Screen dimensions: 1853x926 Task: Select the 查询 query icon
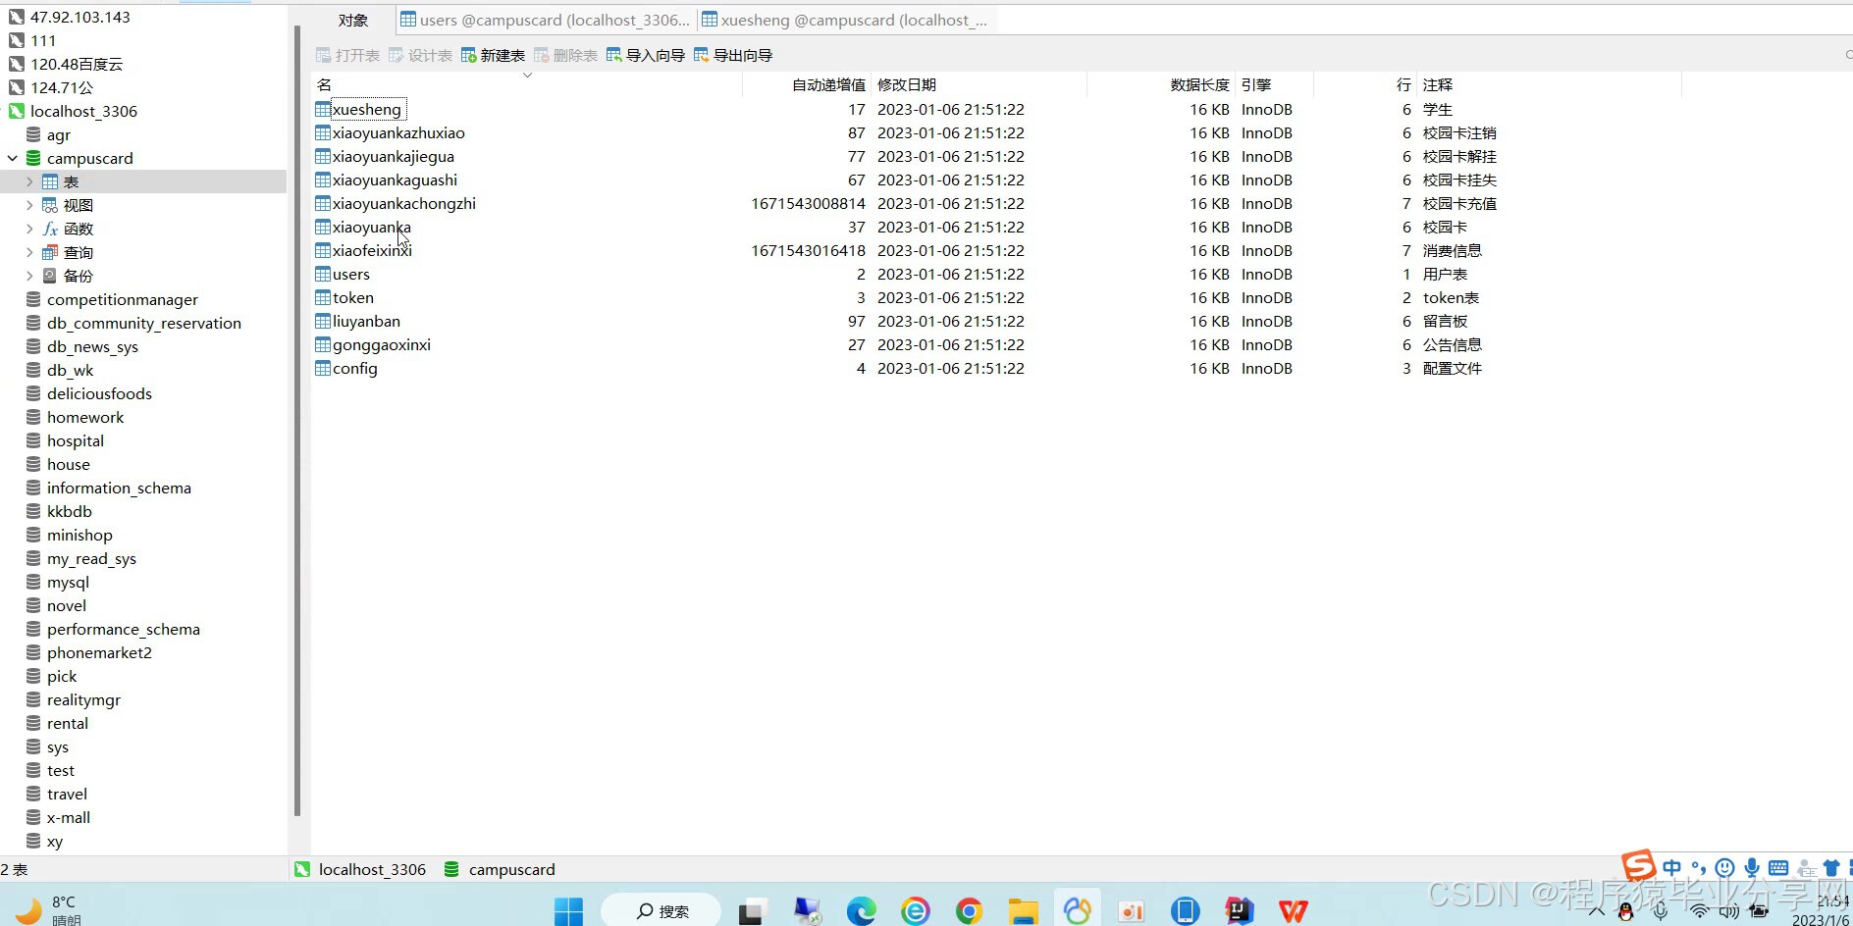tap(50, 252)
